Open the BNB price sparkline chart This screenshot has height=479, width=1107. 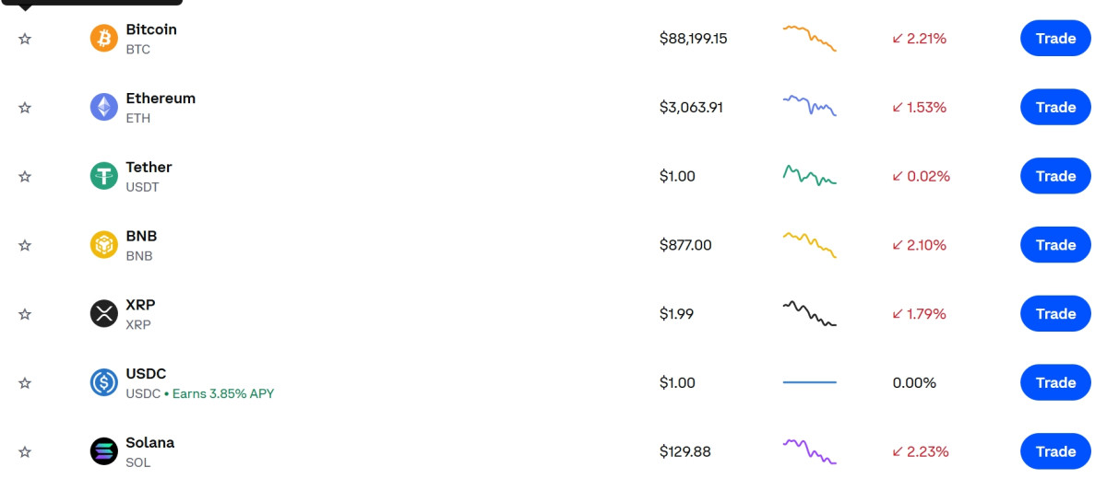809,244
